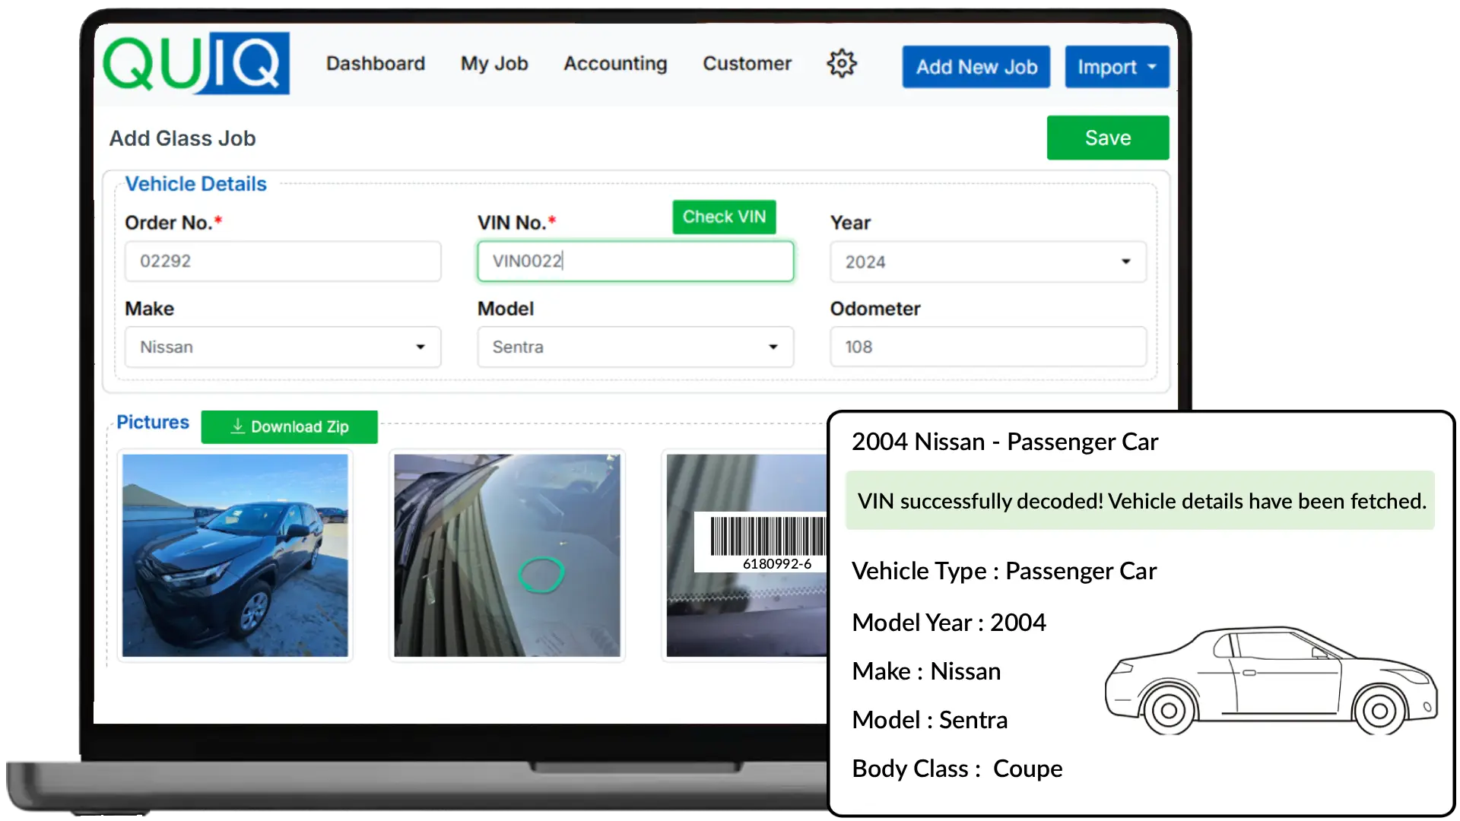Focus the Order No. input field
Screen dimensions: 1460x821
click(282, 262)
